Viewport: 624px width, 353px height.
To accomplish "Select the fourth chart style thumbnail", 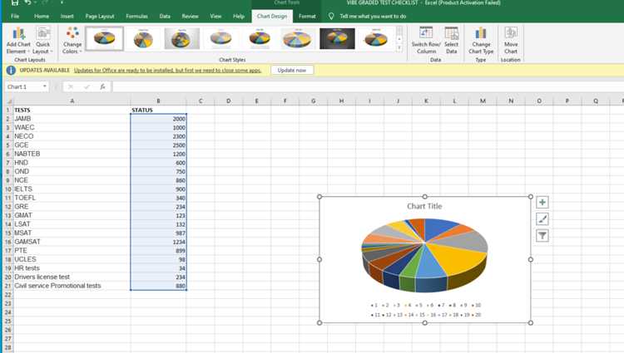I will (220, 38).
